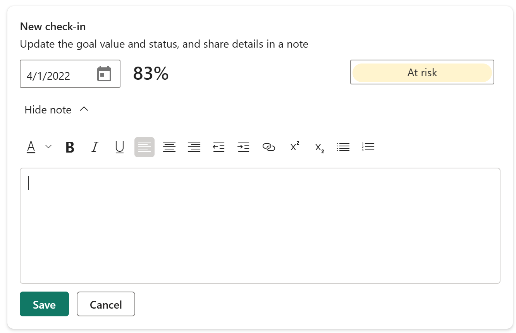Increase the paragraph indent
The height and width of the screenshot is (333, 516).
tap(244, 147)
